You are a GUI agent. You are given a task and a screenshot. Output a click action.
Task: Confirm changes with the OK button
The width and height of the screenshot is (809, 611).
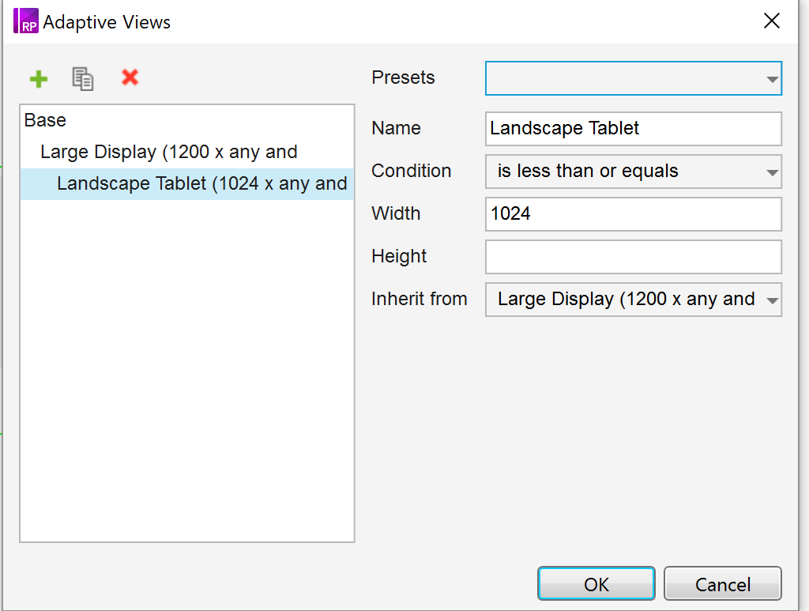(x=596, y=585)
